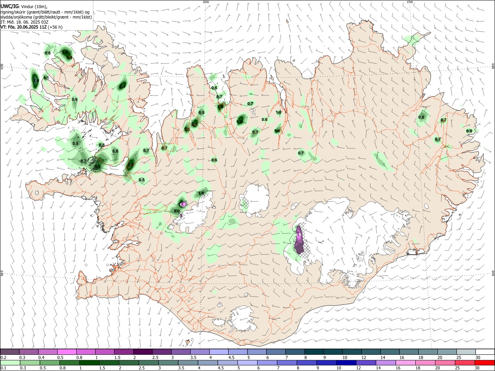Screen dimensions: 495x371
Task: Click the 1.4 precipitation value label
Action: [x=277, y=131]
